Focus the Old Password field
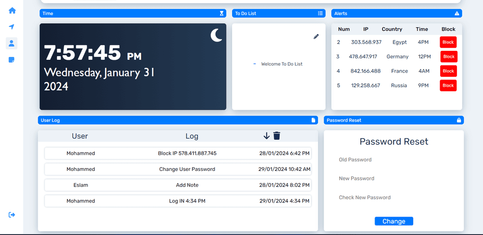 [394, 160]
